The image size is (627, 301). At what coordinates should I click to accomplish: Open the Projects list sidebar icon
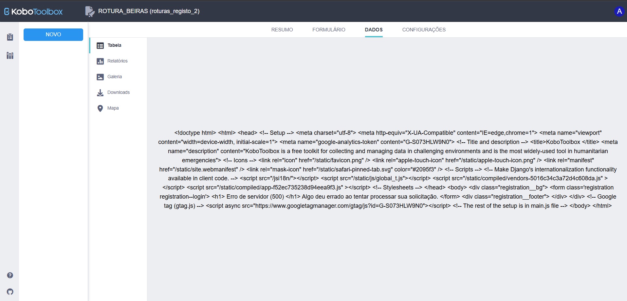(x=10, y=37)
